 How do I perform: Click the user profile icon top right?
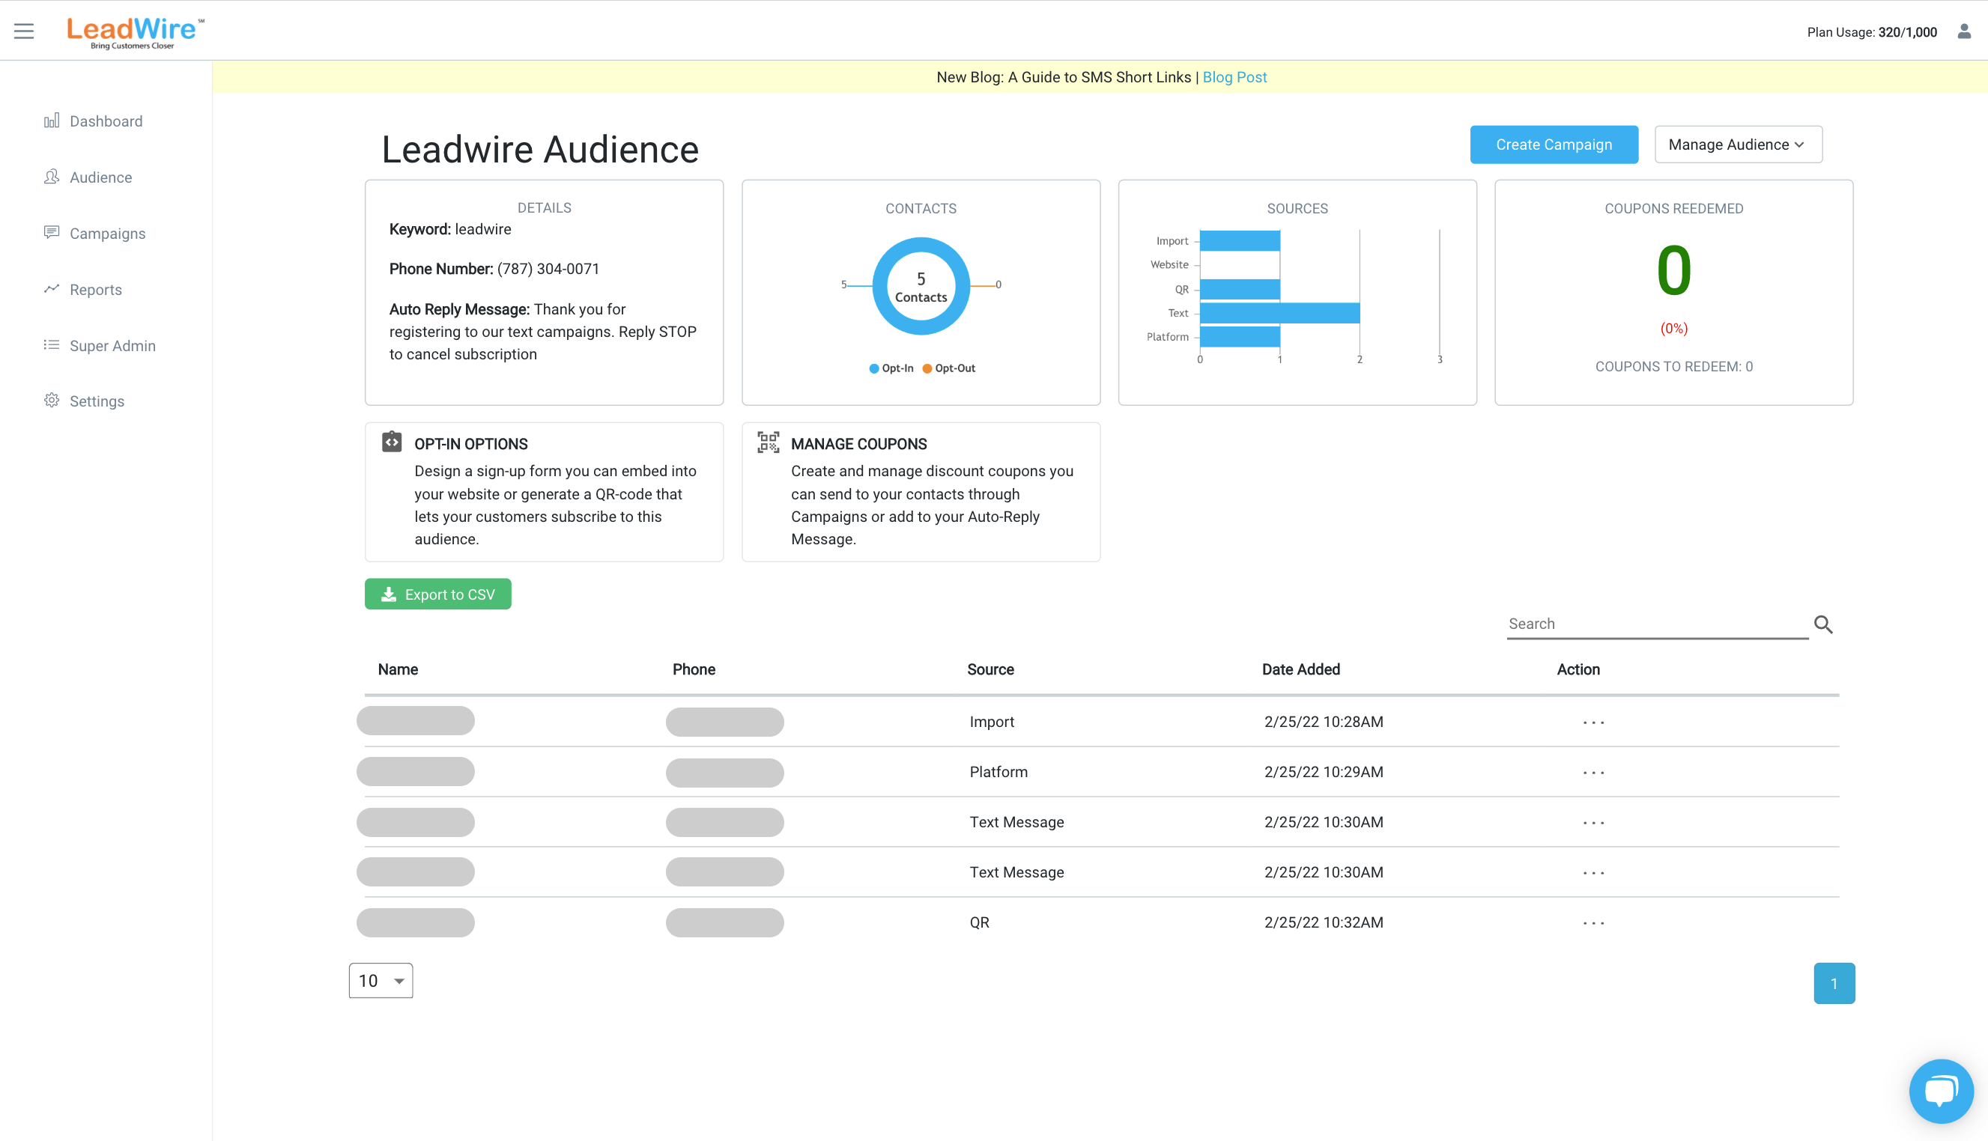pos(1965,31)
